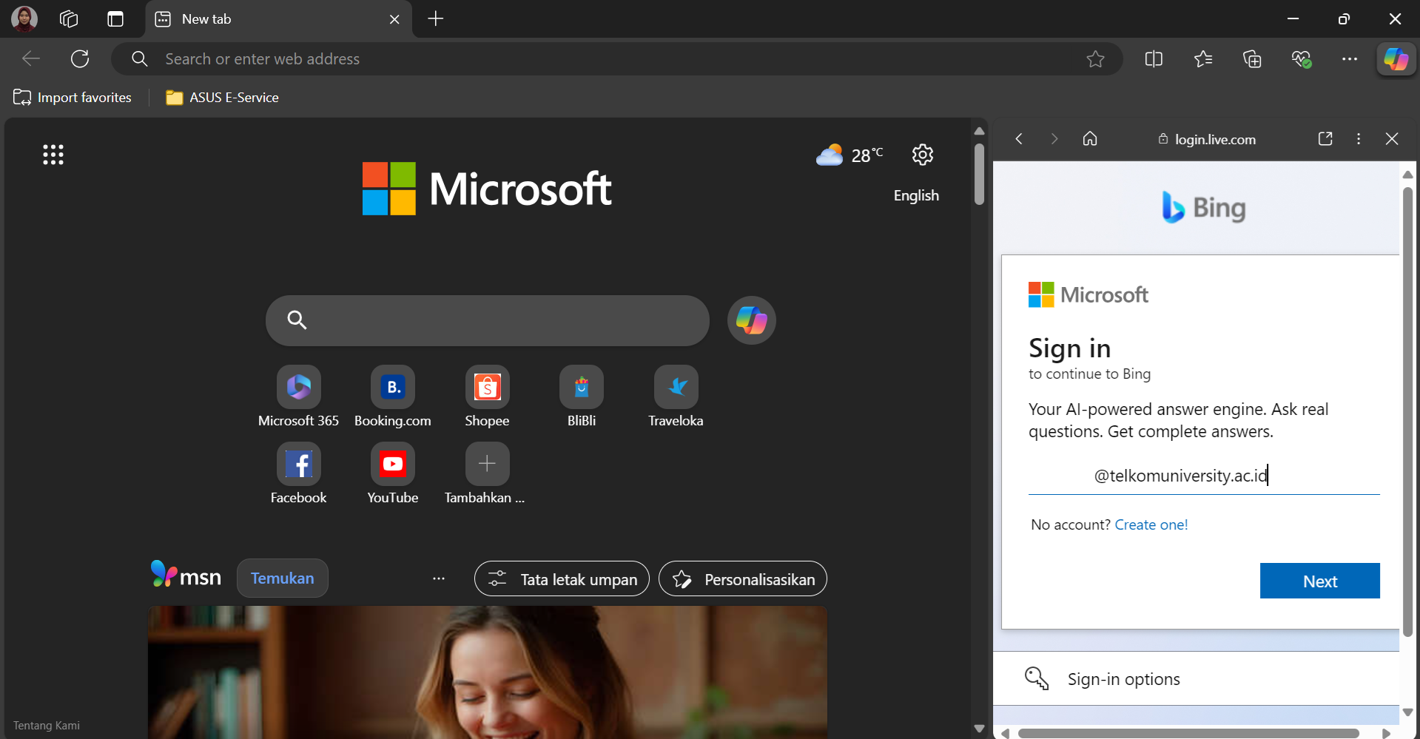Open the BliBli shortcut
The image size is (1420, 739).
581,386
